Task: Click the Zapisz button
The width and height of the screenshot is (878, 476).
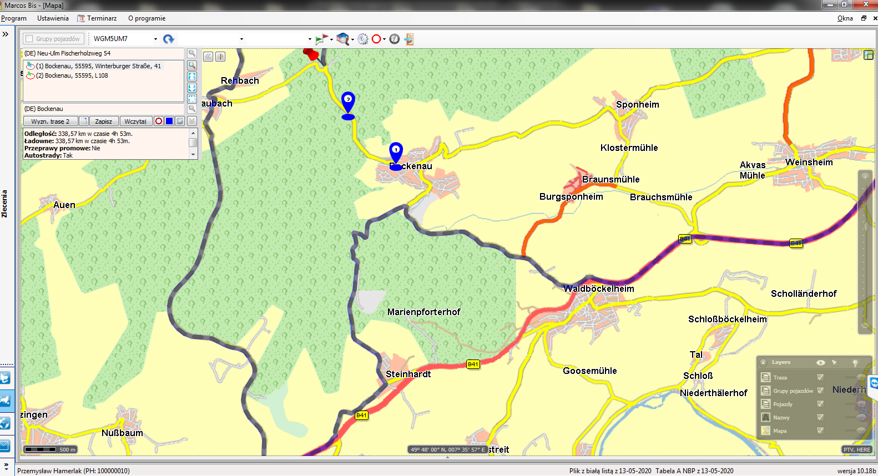Action: [104, 121]
